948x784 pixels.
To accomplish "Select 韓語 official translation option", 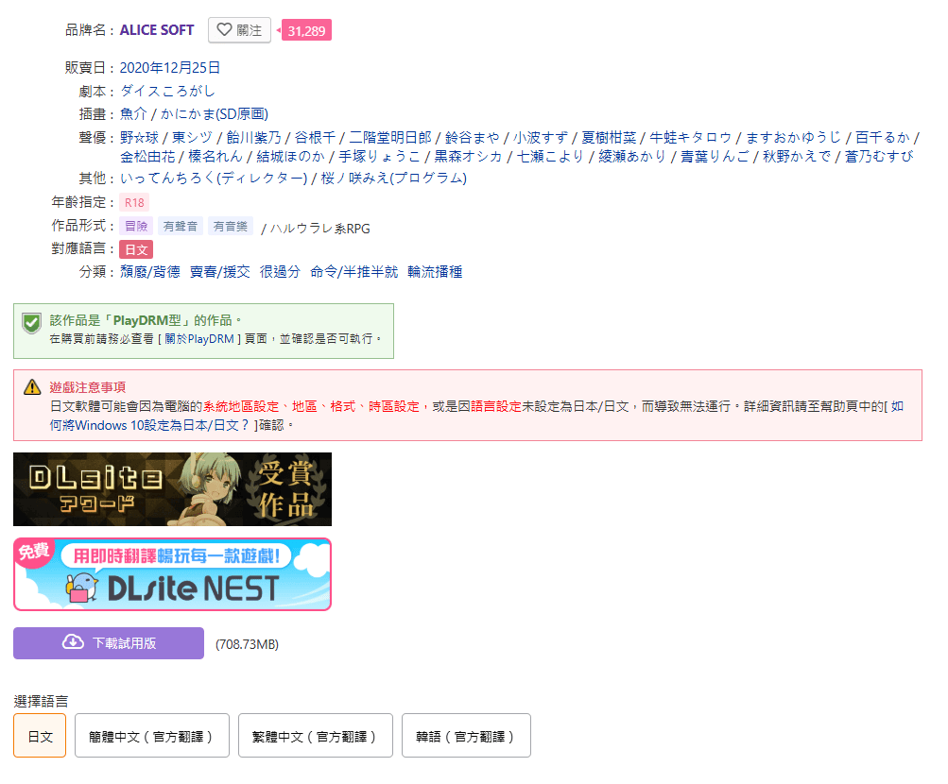I will click(x=466, y=735).
